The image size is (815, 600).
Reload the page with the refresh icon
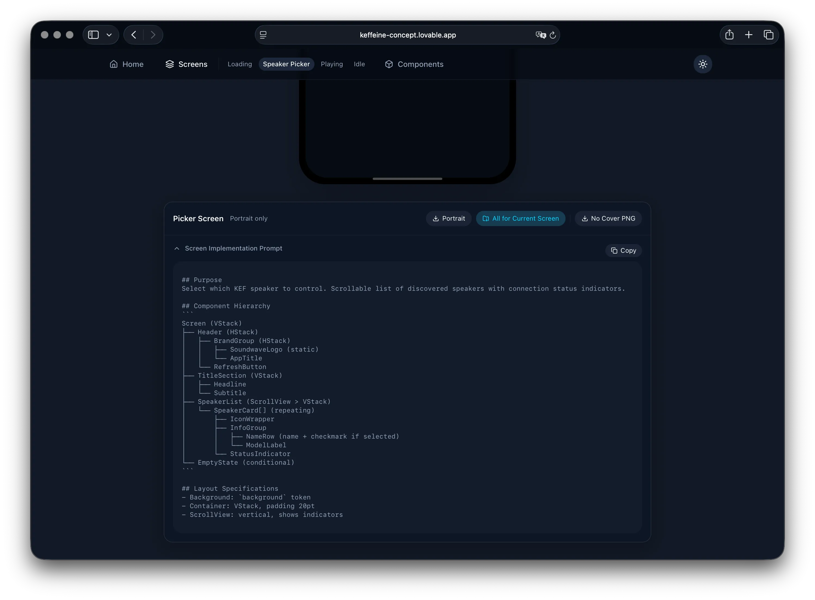[552, 35]
